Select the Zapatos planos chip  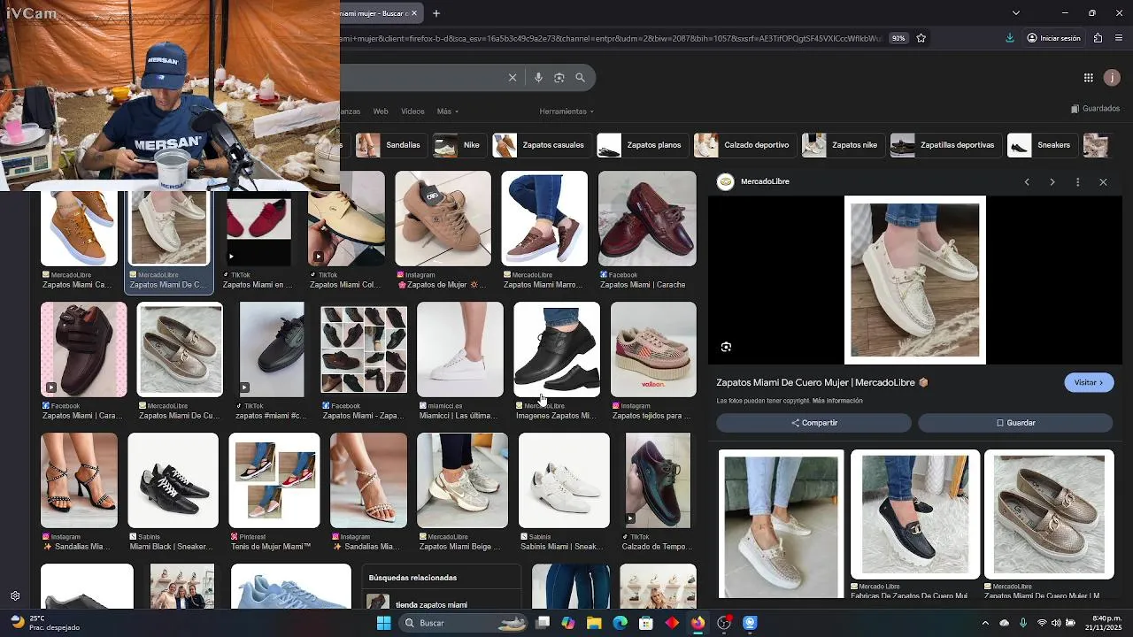point(643,145)
